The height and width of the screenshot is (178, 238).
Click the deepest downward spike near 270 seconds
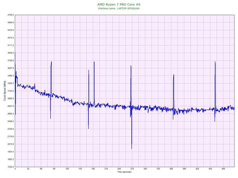(131, 148)
